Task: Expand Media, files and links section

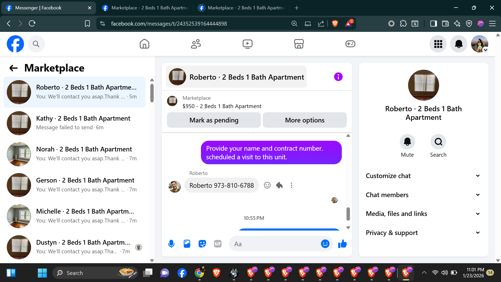Action: pos(423,214)
